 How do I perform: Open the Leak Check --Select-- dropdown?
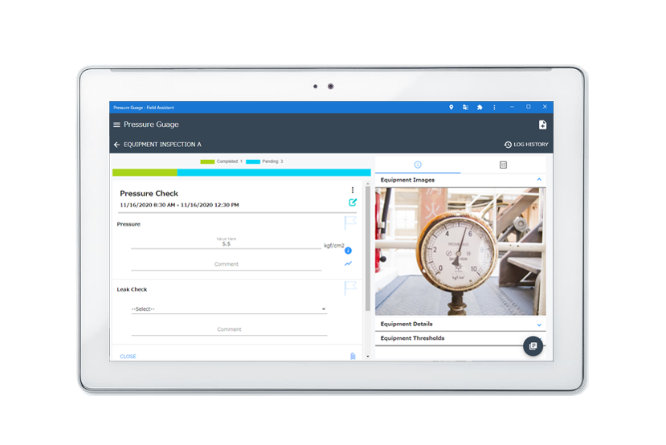[229, 308]
